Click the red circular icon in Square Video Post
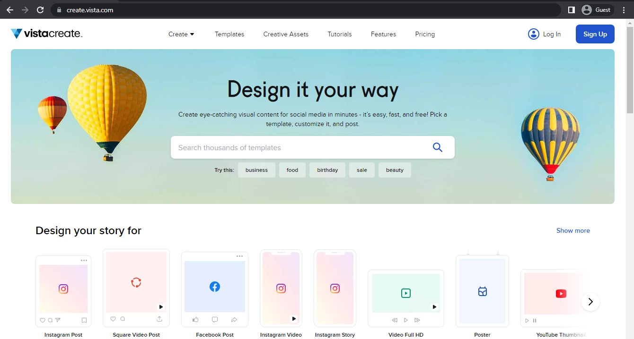Viewport: 634px width, 339px height. coord(136,283)
